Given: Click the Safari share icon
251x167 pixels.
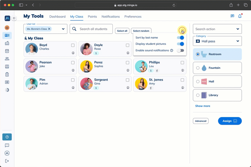Looking at the screenshot, I should pyautogui.click(x=231, y=5).
